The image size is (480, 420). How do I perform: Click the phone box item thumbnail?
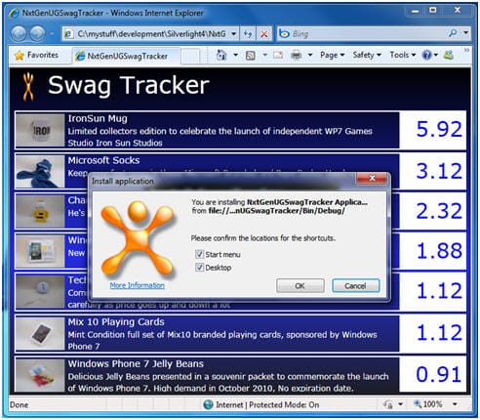pyautogui.click(x=40, y=251)
